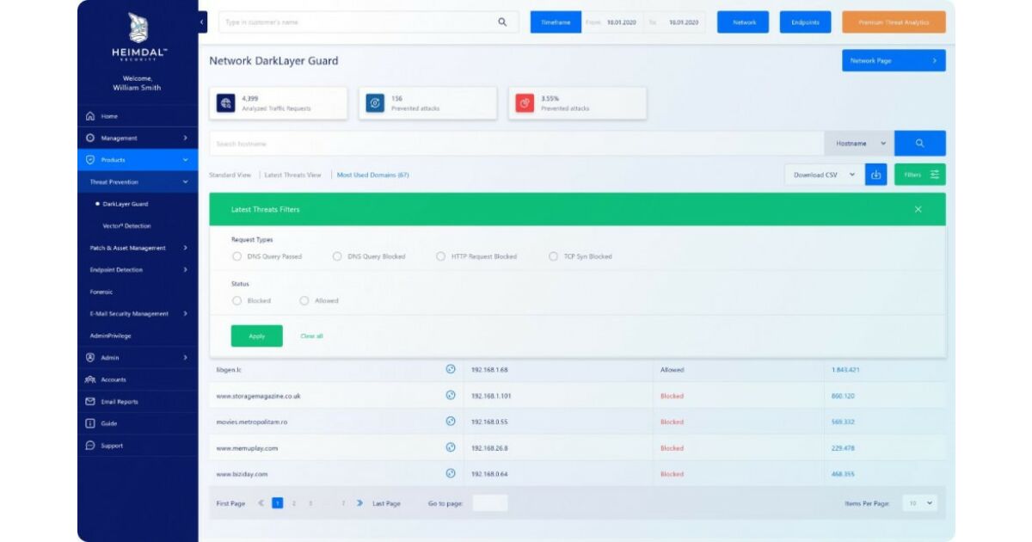1032x542 pixels.
Task: Collapse the sidebar with the arrow handle
Action: [x=202, y=22]
